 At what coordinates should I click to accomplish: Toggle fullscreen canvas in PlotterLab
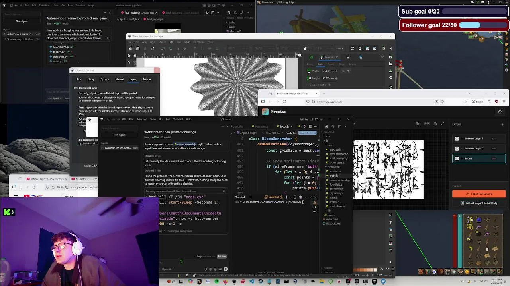point(442,124)
